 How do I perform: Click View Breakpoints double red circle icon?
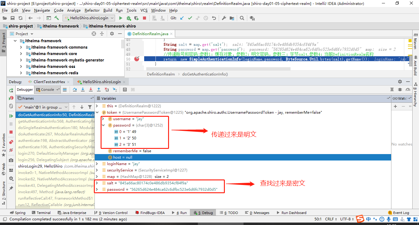[11, 142]
